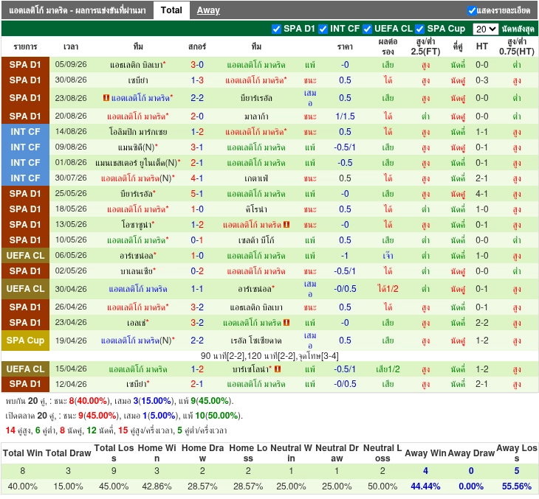Uncheck the show-details checkbox in the header

(x=472, y=10)
